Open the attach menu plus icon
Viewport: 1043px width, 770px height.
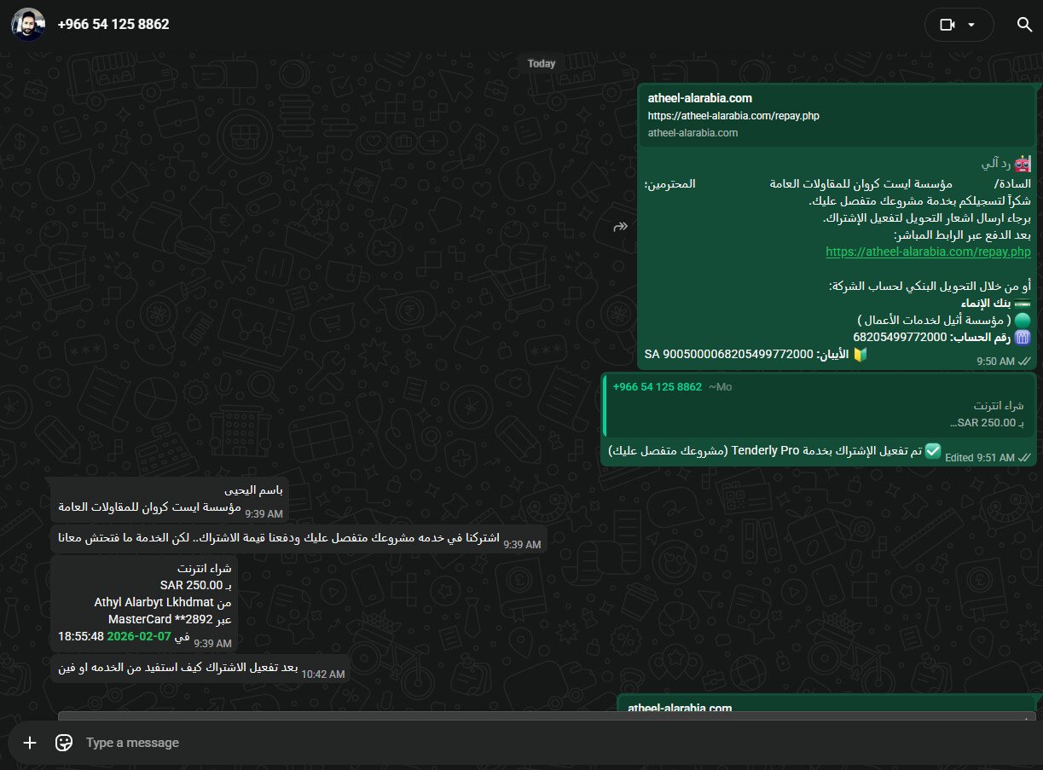[x=30, y=743]
